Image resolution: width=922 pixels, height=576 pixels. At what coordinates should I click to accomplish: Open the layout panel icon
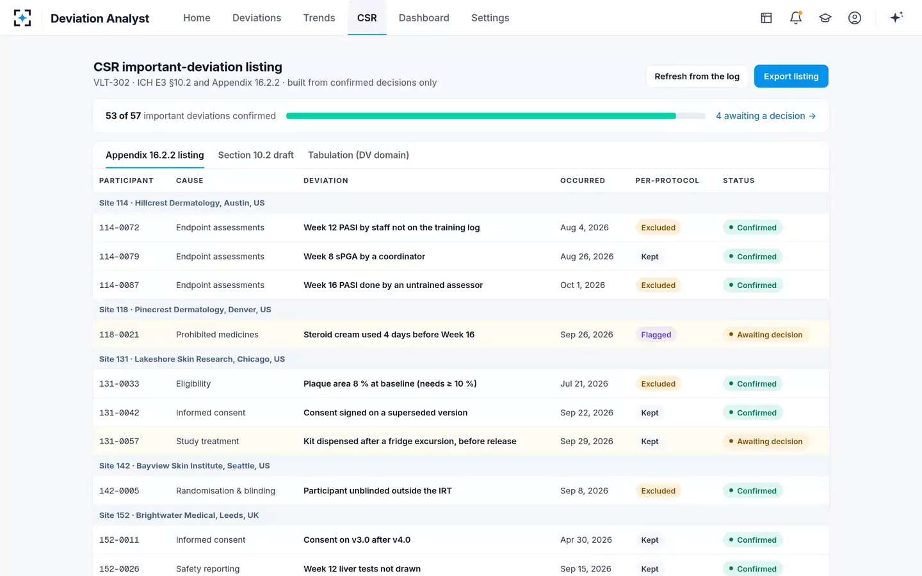click(766, 18)
